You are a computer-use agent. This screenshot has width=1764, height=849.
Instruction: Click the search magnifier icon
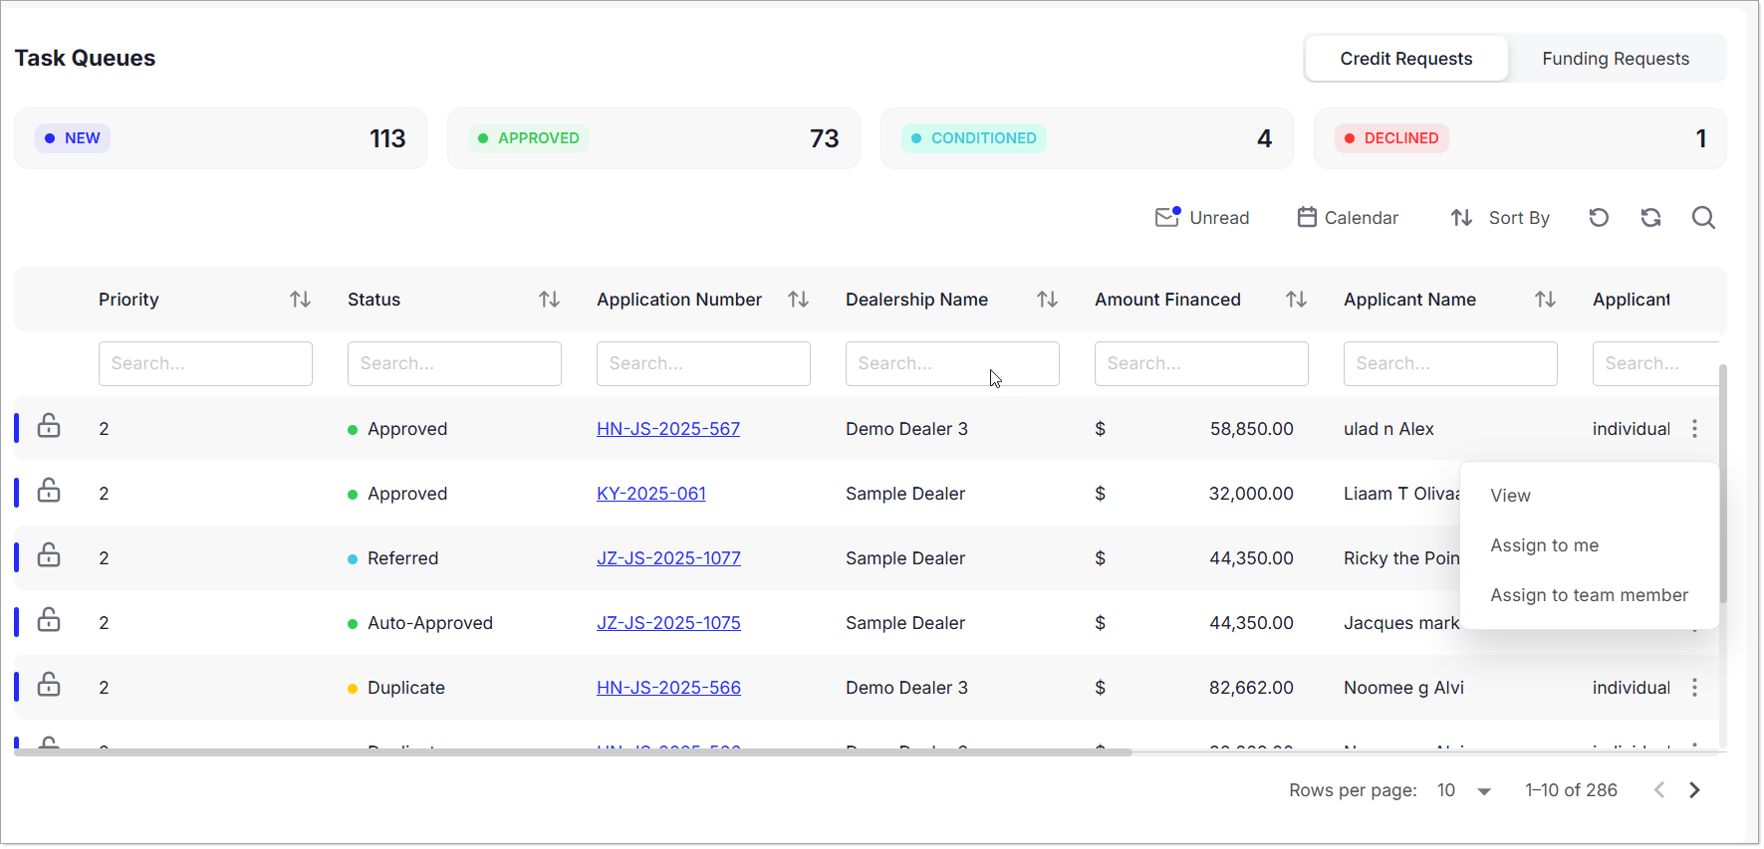(x=1702, y=218)
